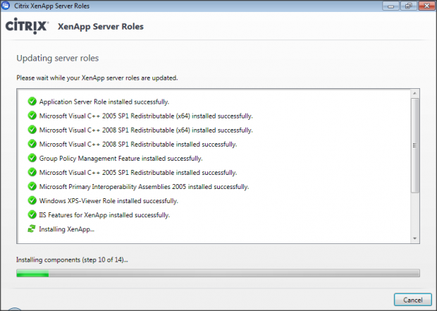Click 'Installing components (step 10 of 14)...' status

[72, 260]
